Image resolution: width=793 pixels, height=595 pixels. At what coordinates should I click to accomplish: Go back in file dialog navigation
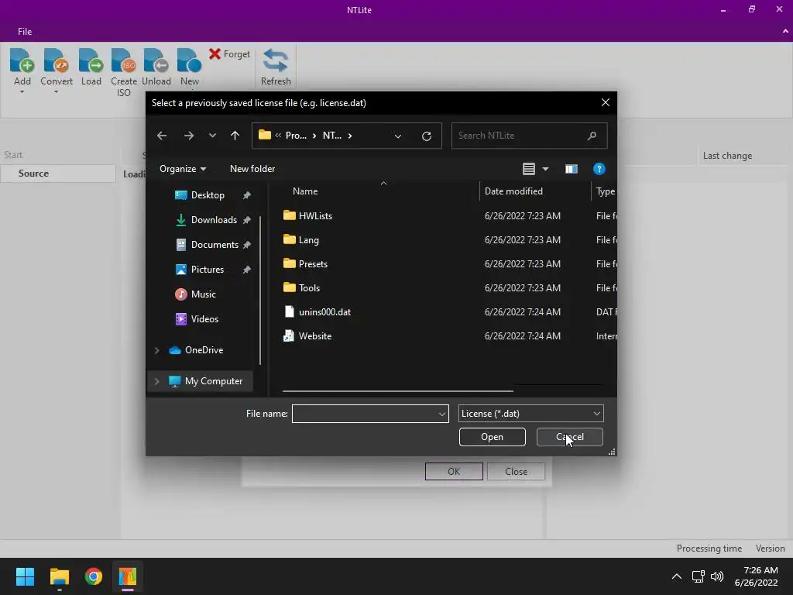coord(162,136)
